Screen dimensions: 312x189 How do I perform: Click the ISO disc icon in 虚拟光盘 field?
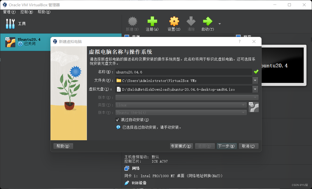119,89
